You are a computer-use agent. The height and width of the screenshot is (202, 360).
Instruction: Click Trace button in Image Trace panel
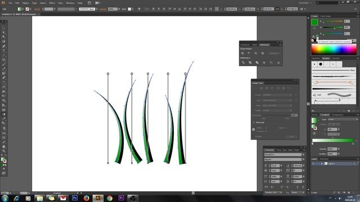291,136
